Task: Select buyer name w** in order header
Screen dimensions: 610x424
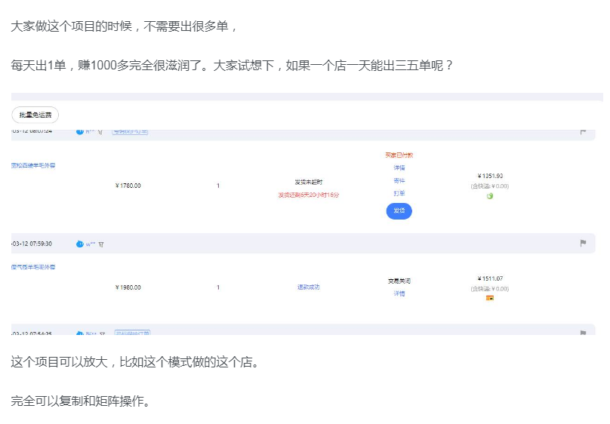Action: [x=91, y=244]
